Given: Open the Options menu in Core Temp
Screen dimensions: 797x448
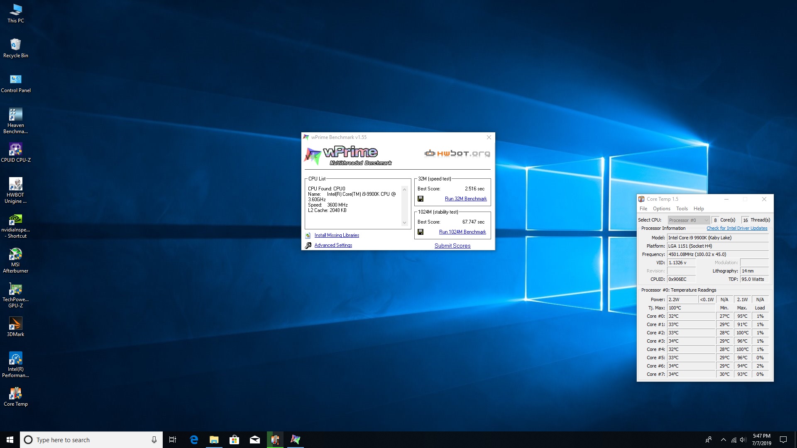Looking at the screenshot, I should [x=662, y=209].
